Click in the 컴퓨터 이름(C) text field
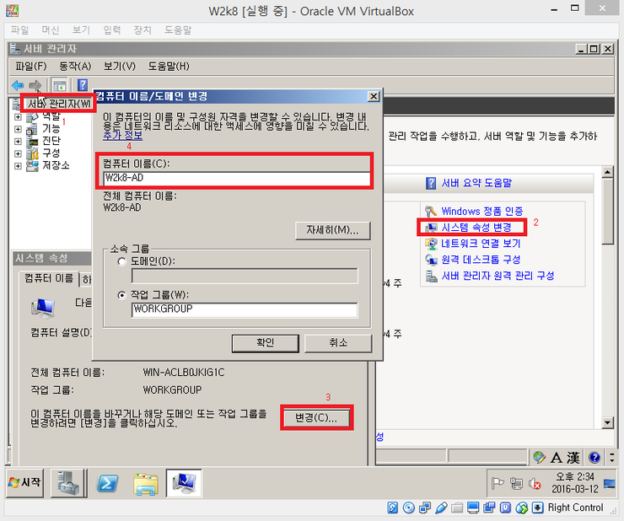Image resolution: width=624 pixels, height=521 pixels. (236, 179)
